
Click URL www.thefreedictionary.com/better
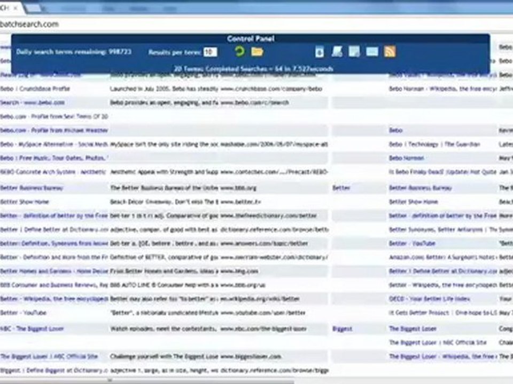tap(269, 215)
